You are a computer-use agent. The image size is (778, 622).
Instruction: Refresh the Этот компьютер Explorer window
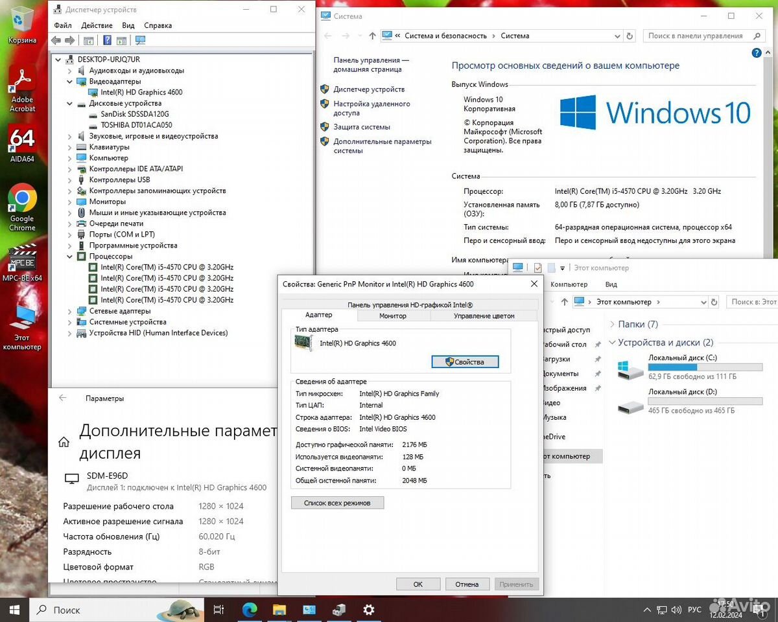click(x=714, y=302)
